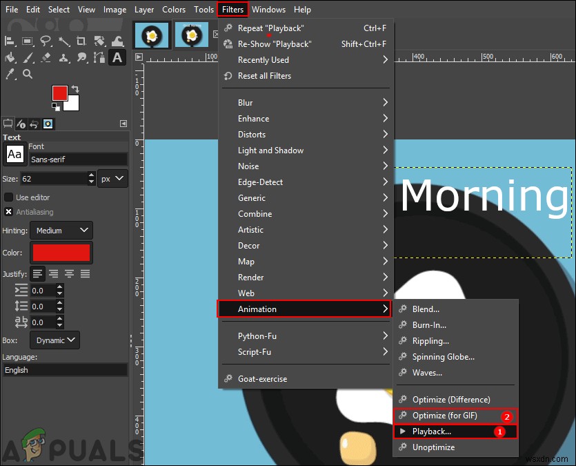Select the Clone stamp tool

pyautogui.click(x=64, y=58)
